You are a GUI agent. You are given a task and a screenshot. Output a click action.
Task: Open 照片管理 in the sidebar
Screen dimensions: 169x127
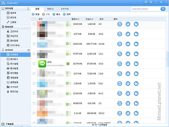tap(15, 64)
